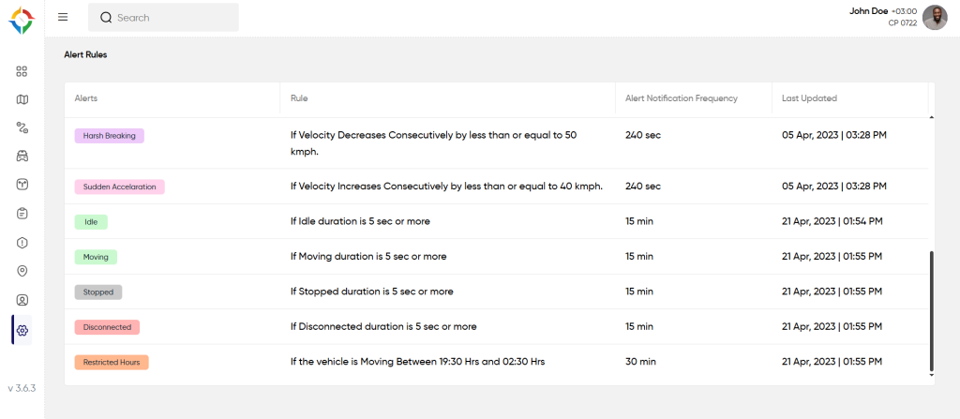
Task: Click the Search input field
Action: tap(164, 18)
